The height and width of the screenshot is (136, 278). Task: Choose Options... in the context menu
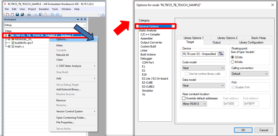pyautogui.click(x=73, y=39)
